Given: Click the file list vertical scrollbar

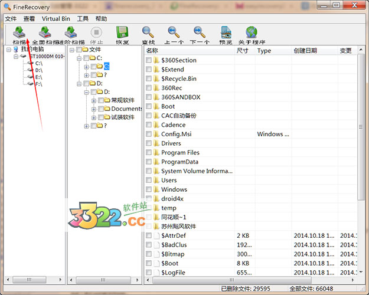Looking at the screenshot, I should pyautogui.click(x=361, y=127).
